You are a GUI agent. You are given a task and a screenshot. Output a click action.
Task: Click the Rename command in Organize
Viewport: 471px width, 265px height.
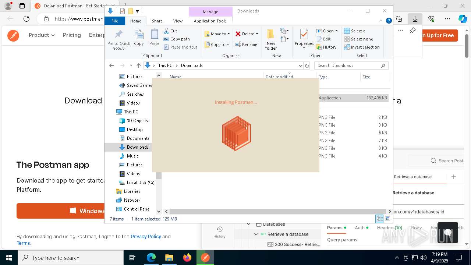pos(246,45)
